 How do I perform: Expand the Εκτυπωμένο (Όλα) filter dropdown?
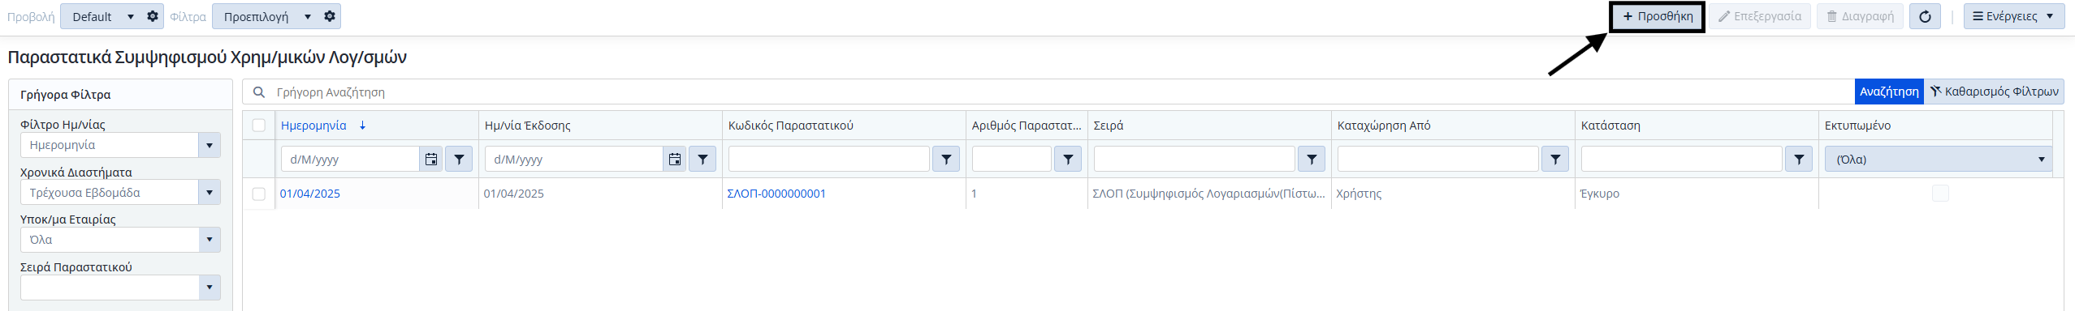1939,160
